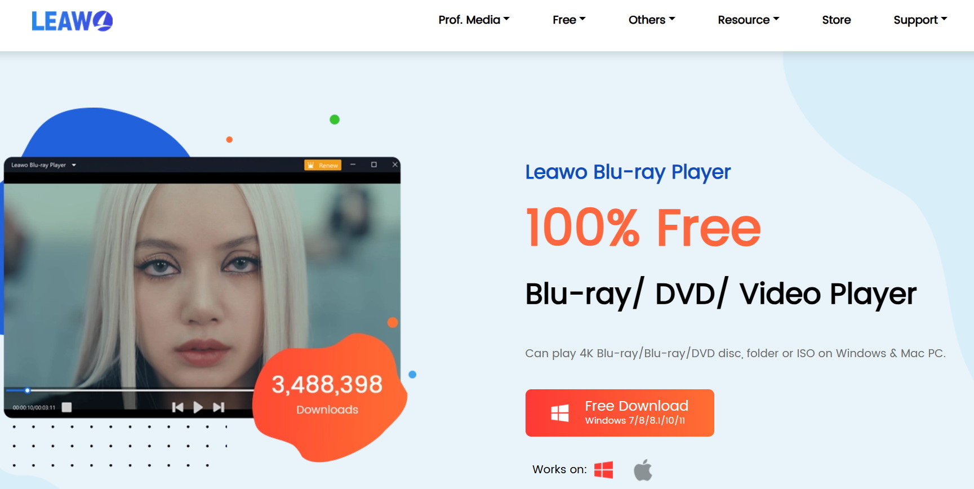This screenshot has width=974, height=489.
Task: Expand the Prof. Media menu
Action: [474, 20]
